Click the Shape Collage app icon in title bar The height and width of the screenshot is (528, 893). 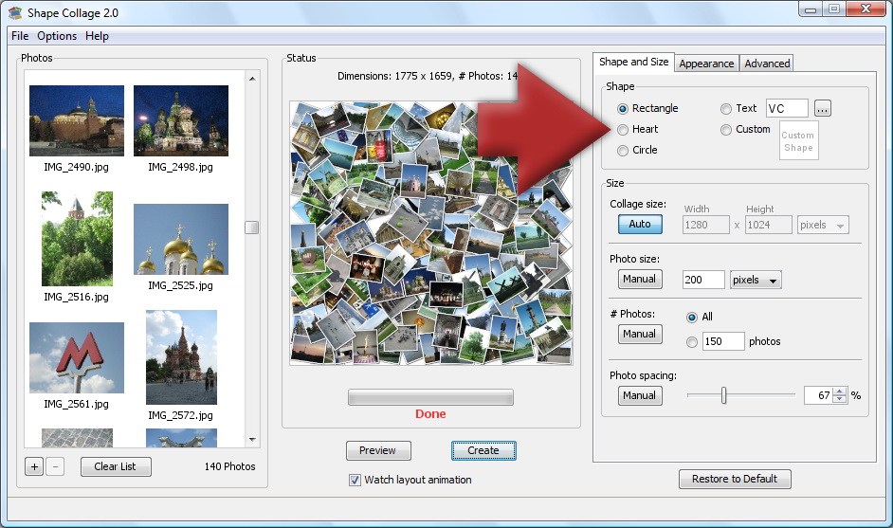click(x=15, y=12)
